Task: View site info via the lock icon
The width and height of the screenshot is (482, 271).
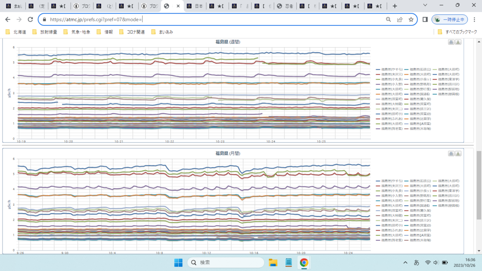Action: pos(44,19)
